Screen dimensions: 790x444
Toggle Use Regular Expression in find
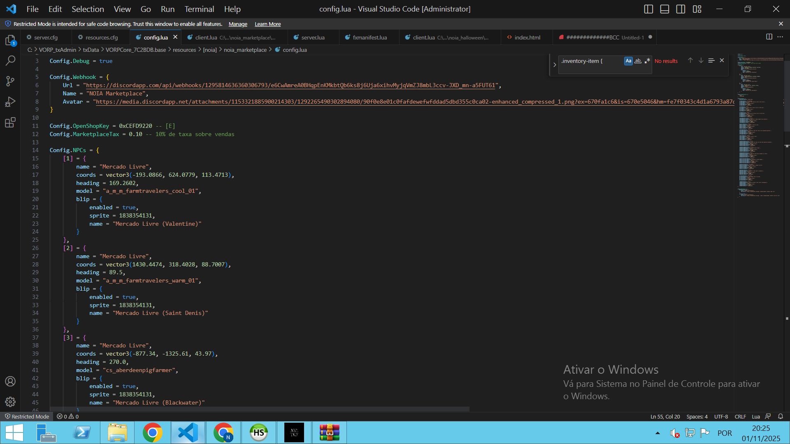[x=647, y=61]
